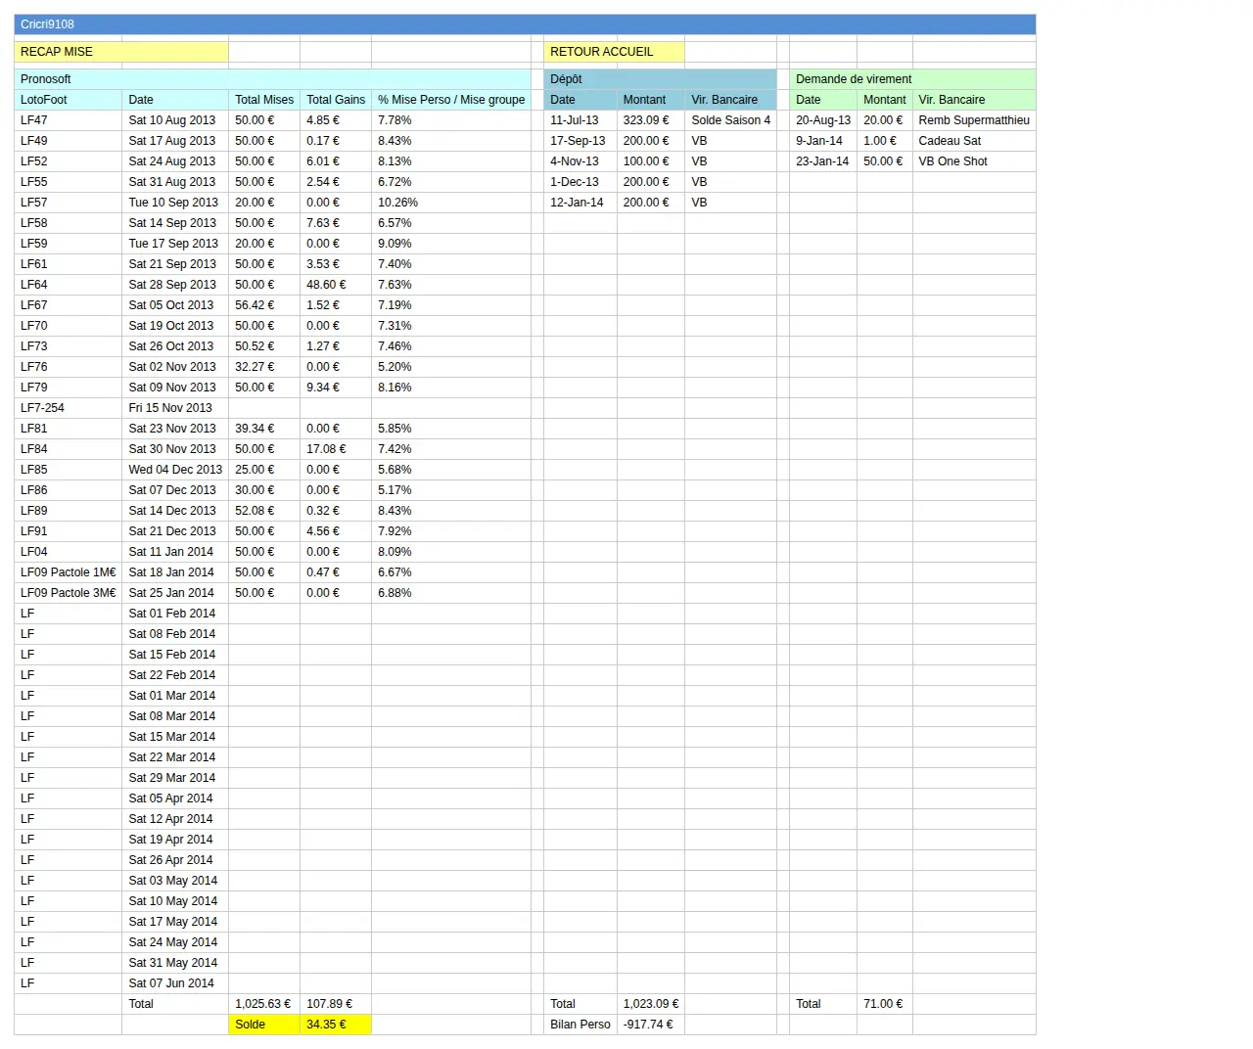1253x1049 pixels.
Task: Select the -917.74 € Bilan Perso value
Action: tap(651, 1025)
